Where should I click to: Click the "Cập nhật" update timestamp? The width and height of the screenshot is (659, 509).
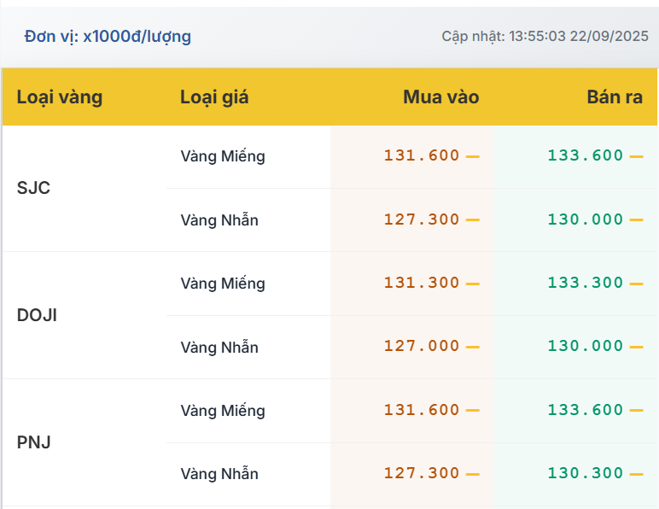[545, 37]
